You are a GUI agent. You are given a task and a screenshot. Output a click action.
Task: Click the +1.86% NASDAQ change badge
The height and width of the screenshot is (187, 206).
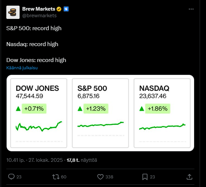click(158, 108)
